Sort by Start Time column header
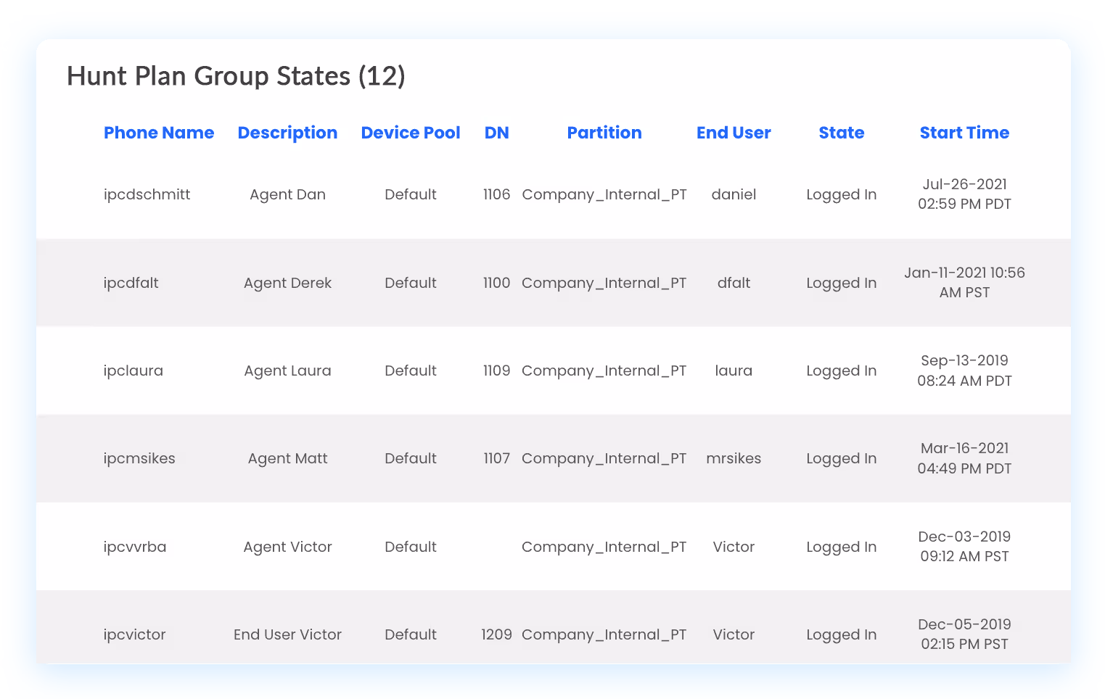Image resolution: width=1105 pixels, height=699 pixels. pos(964,133)
